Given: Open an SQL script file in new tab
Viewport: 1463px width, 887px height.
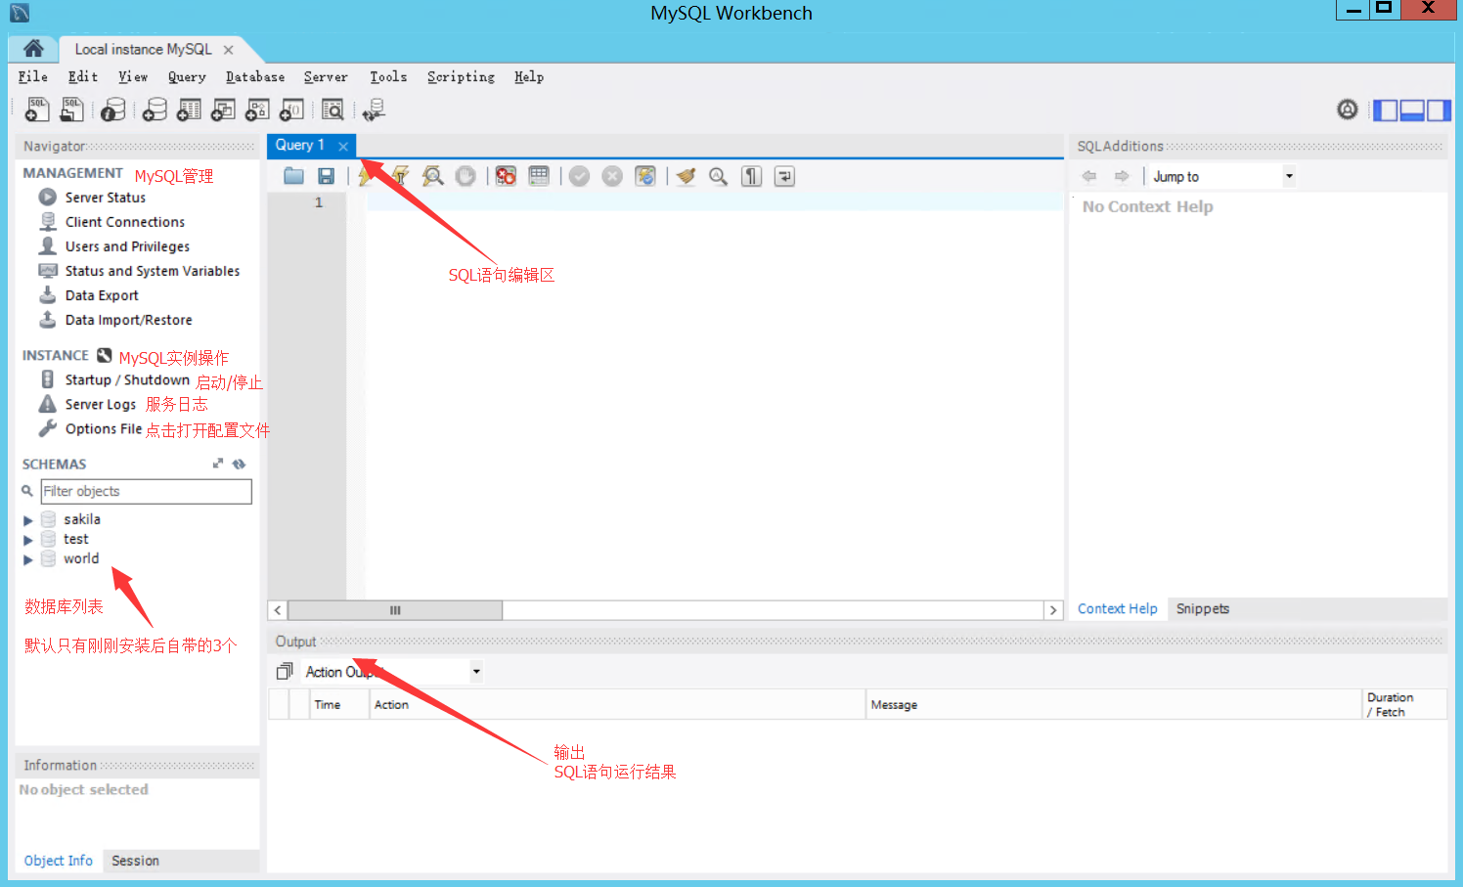Looking at the screenshot, I should click(71, 110).
